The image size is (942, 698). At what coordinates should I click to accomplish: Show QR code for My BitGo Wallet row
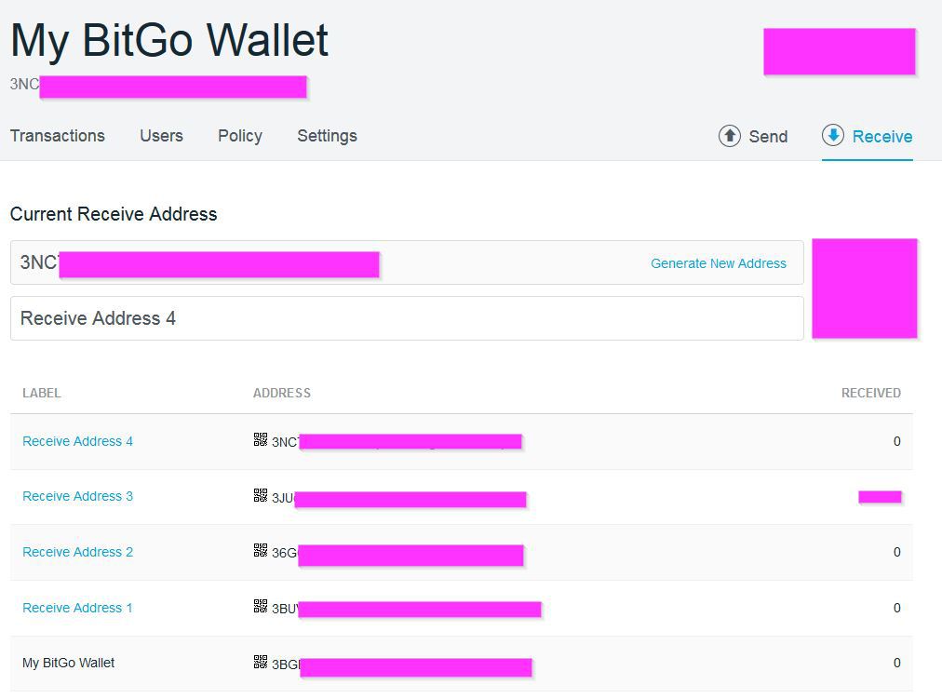click(x=260, y=662)
